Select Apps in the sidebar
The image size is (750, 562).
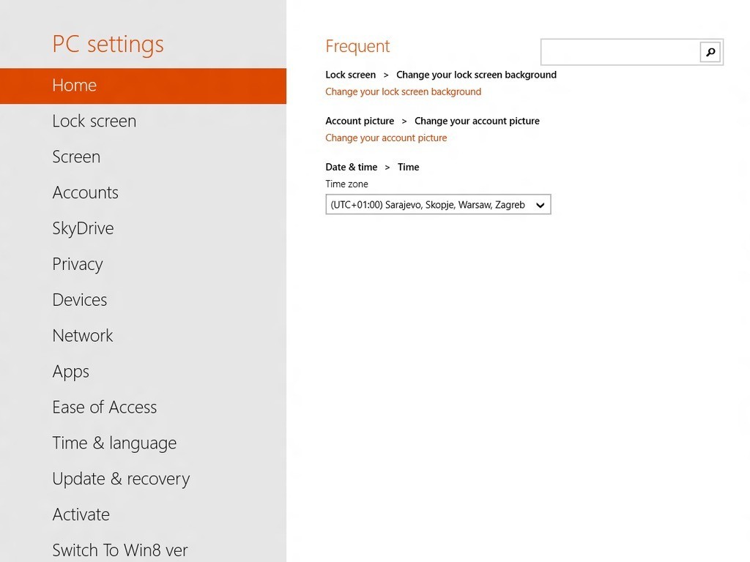click(x=70, y=372)
